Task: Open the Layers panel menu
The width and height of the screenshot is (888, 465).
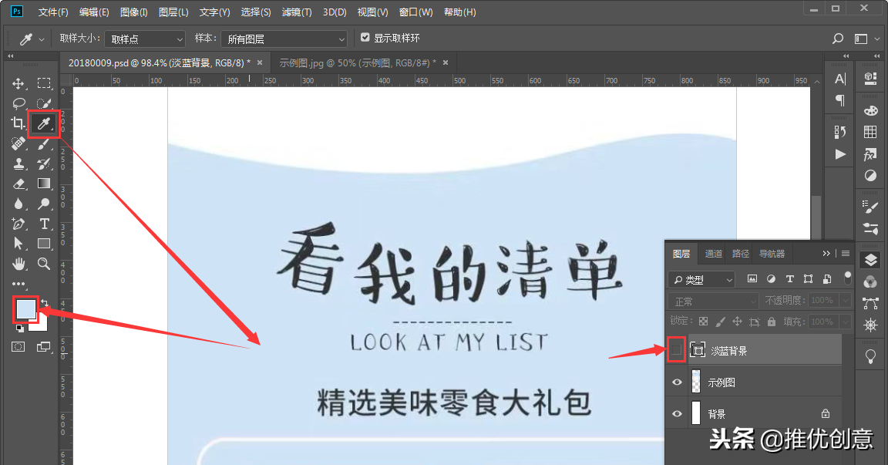Action: [x=846, y=253]
